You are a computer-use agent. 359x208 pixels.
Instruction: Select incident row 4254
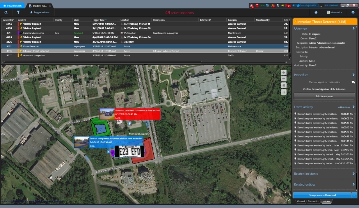click(145, 28)
